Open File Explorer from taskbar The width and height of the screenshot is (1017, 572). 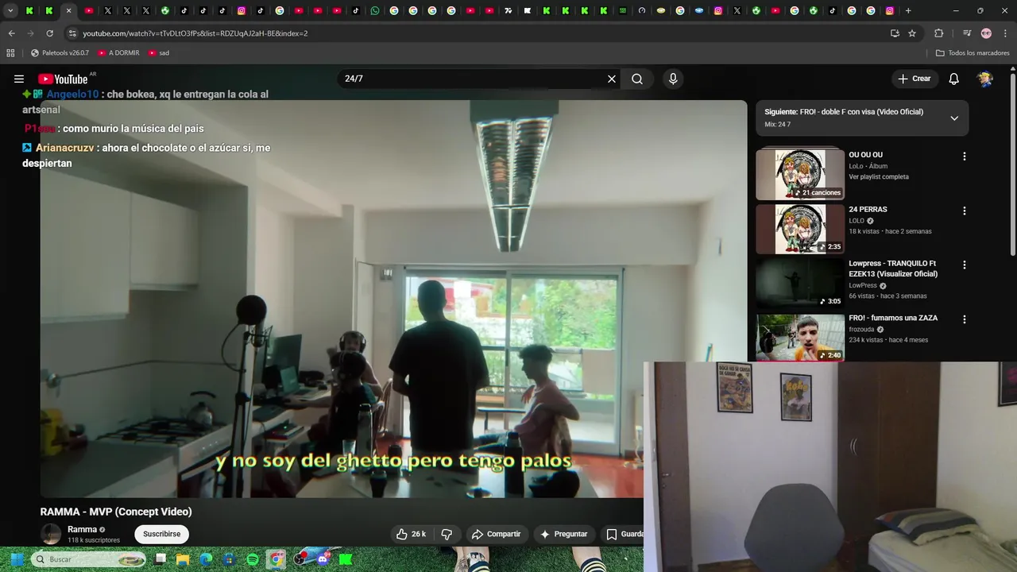tap(183, 559)
